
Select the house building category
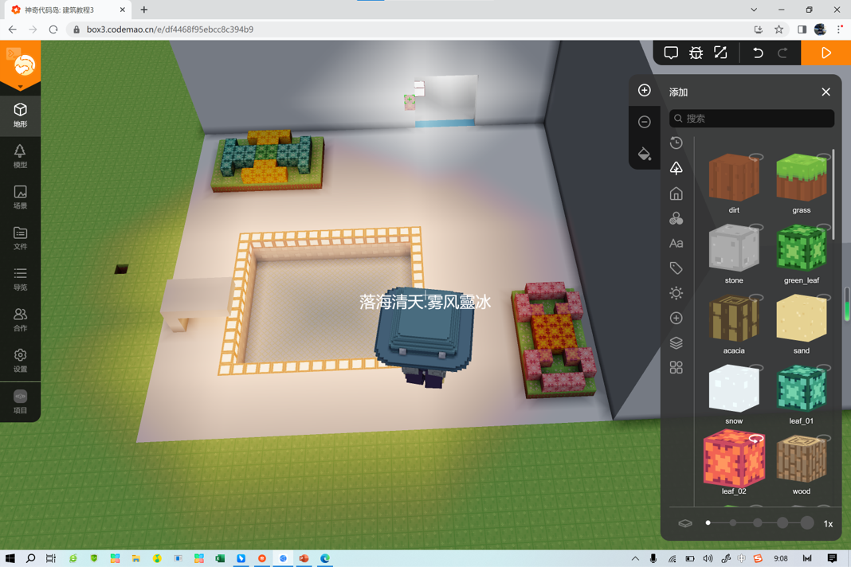(x=676, y=194)
